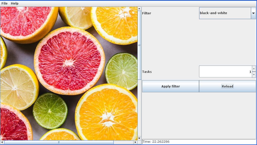Click inside the Tasks number field
The height and width of the screenshot is (145, 257).
[225, 72]
